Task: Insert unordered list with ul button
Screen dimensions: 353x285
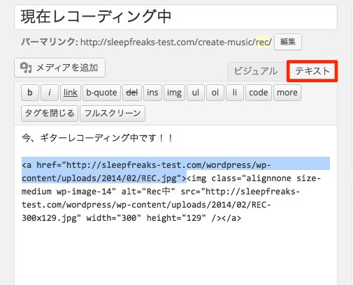Action: [196, 93]
